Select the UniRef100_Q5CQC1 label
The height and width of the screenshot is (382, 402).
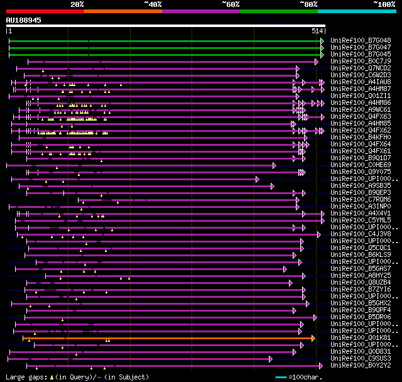(361, 248)
